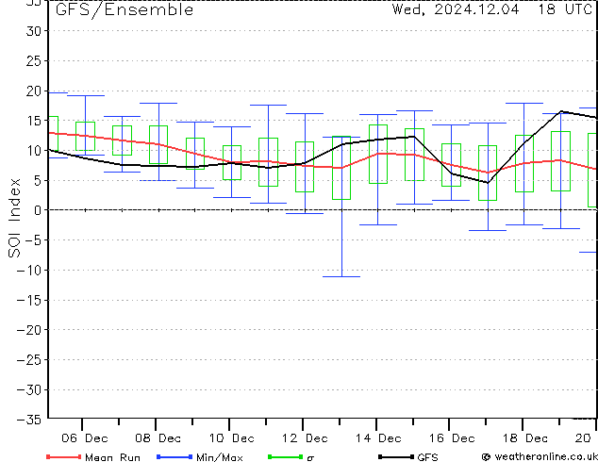Click the SOI Index axis title
Viewport: 598px width, 462px height.
coord(14,218)
